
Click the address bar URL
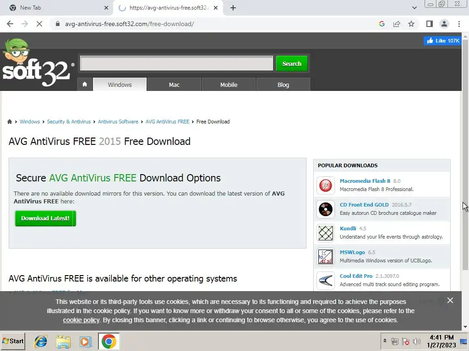[x=130, y=24]
